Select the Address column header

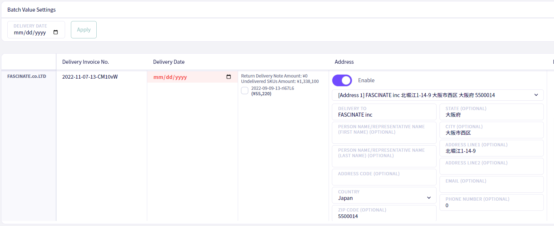[344, 62]
